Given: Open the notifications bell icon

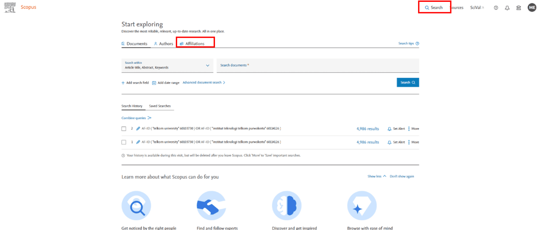Looking at the screenshot, I should point(507,8).
